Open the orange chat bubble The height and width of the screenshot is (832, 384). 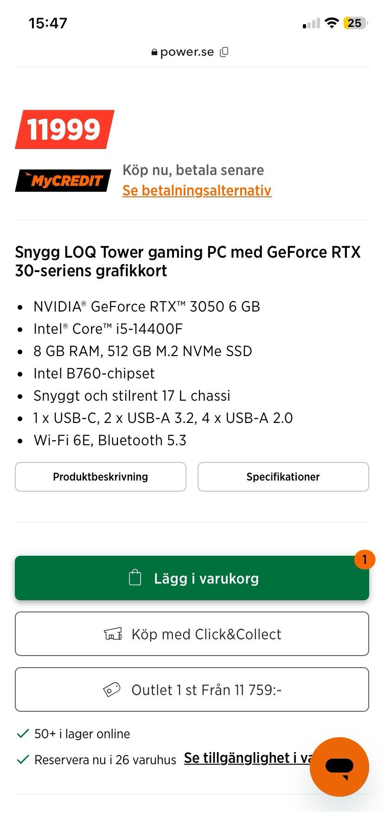[x=339, y=767]
